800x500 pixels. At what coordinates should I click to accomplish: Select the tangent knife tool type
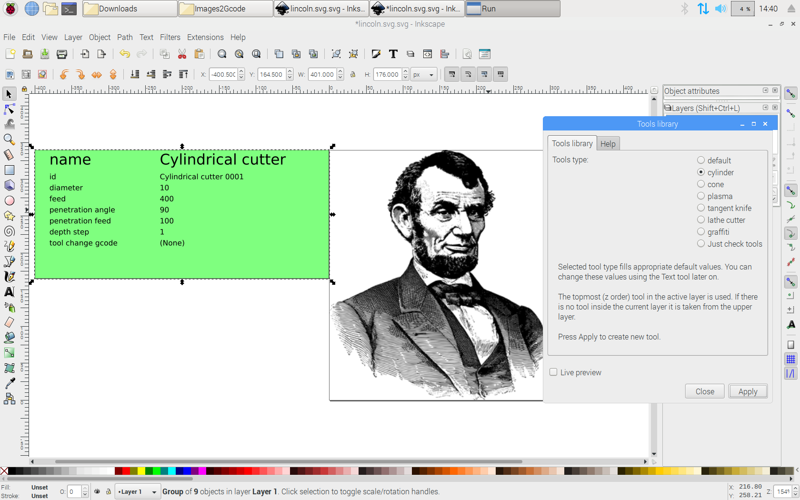click(724, 208)
